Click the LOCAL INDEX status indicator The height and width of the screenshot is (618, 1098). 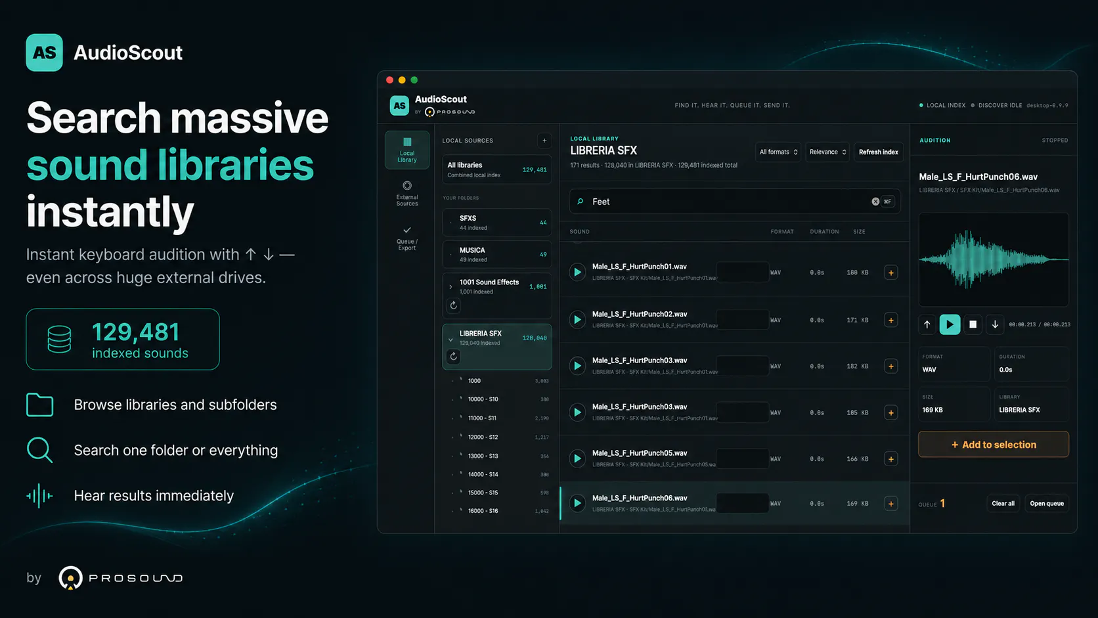point(942,105)
